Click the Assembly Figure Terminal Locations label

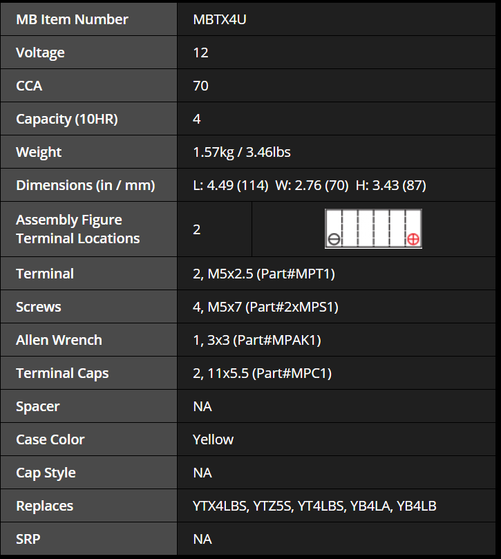click(77, 229)
